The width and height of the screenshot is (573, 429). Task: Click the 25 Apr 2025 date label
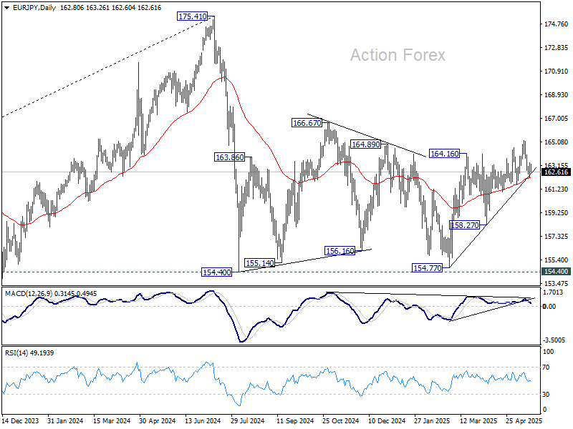coord(524,421)
